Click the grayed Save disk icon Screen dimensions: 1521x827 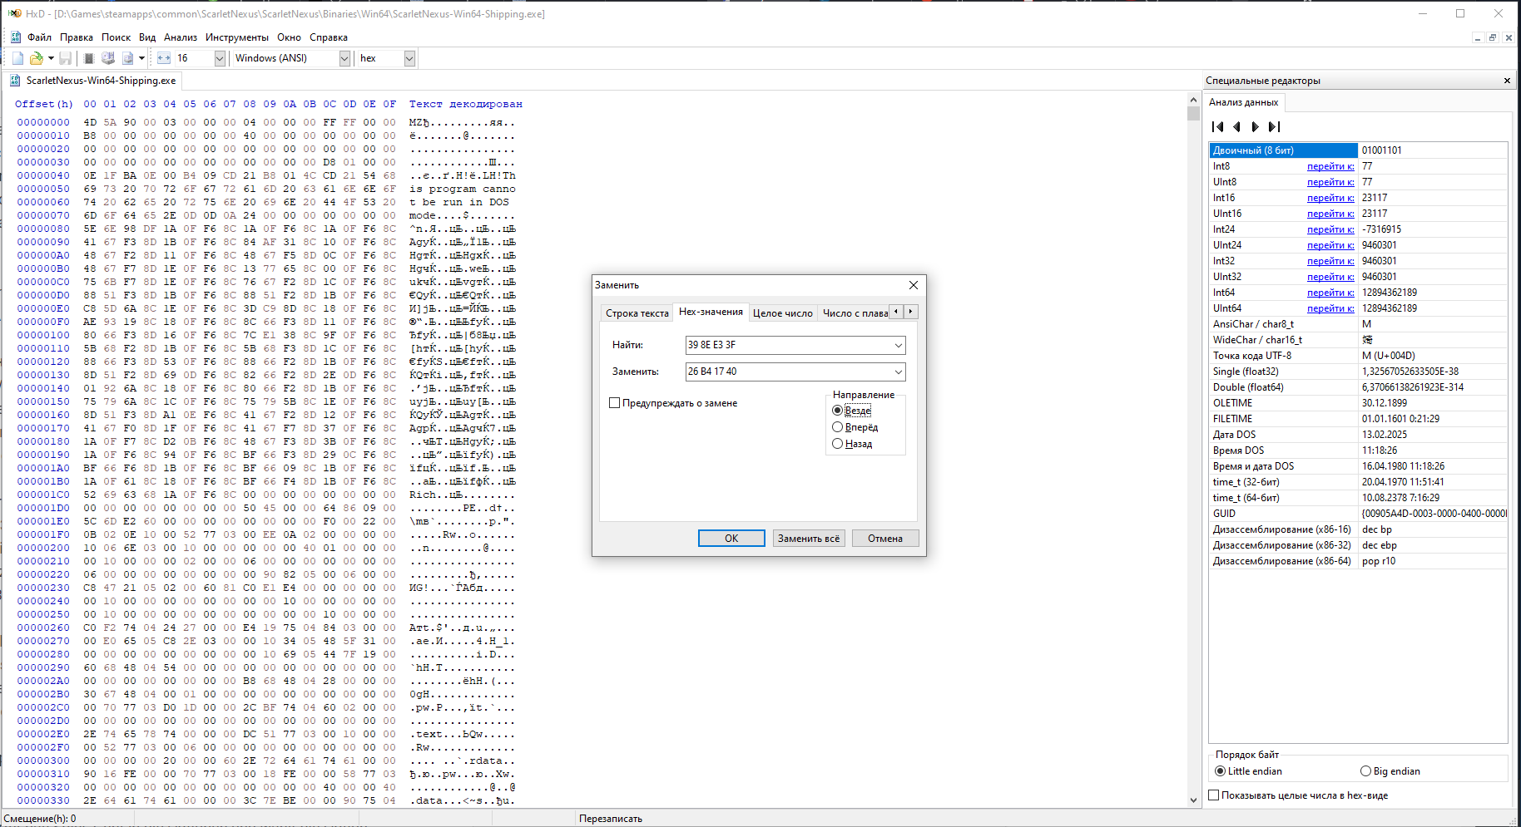tap(66, 58)
